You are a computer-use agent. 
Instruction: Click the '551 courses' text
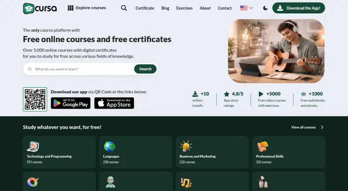tap(34, 162)
